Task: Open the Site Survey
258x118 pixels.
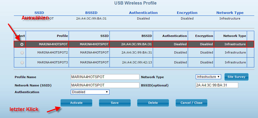Action: coord(236,77)
